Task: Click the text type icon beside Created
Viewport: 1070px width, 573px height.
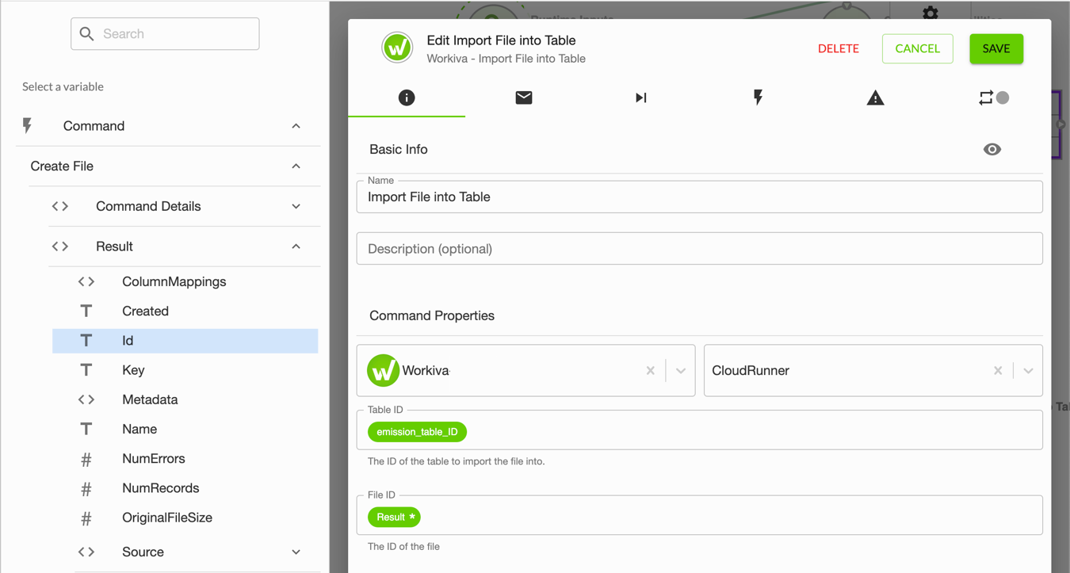Action: pos(86,311)
